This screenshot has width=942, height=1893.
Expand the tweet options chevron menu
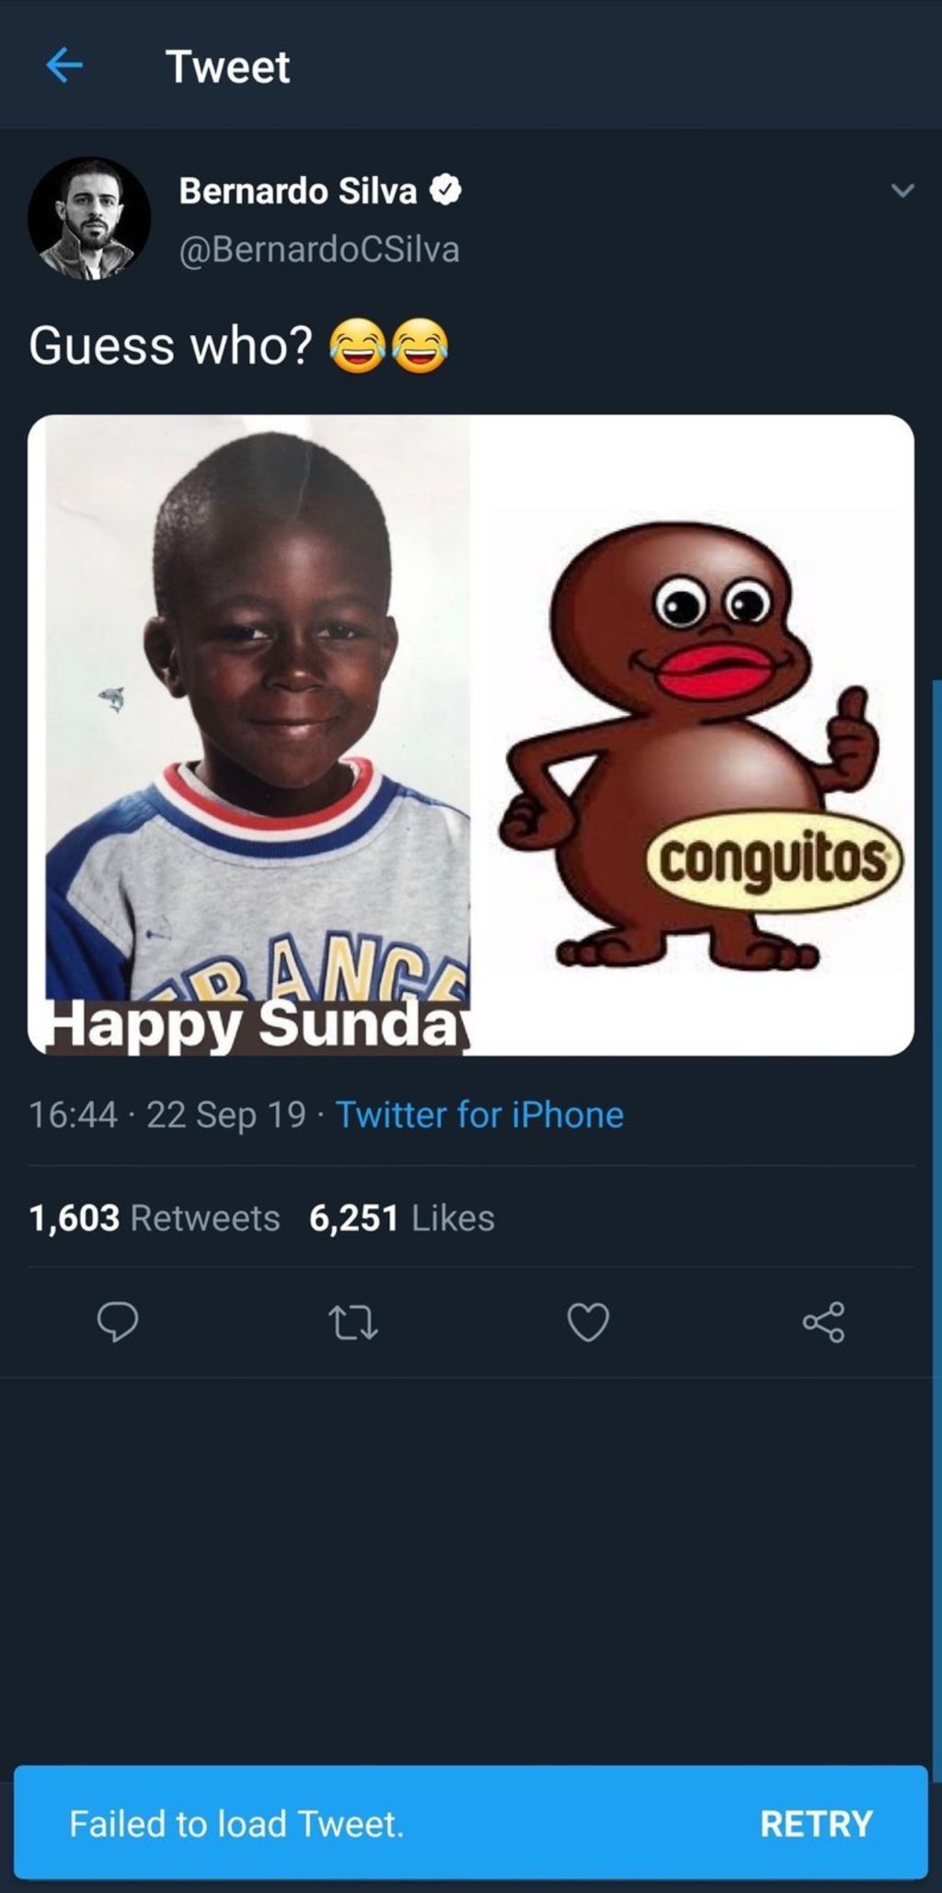(902, 190)
